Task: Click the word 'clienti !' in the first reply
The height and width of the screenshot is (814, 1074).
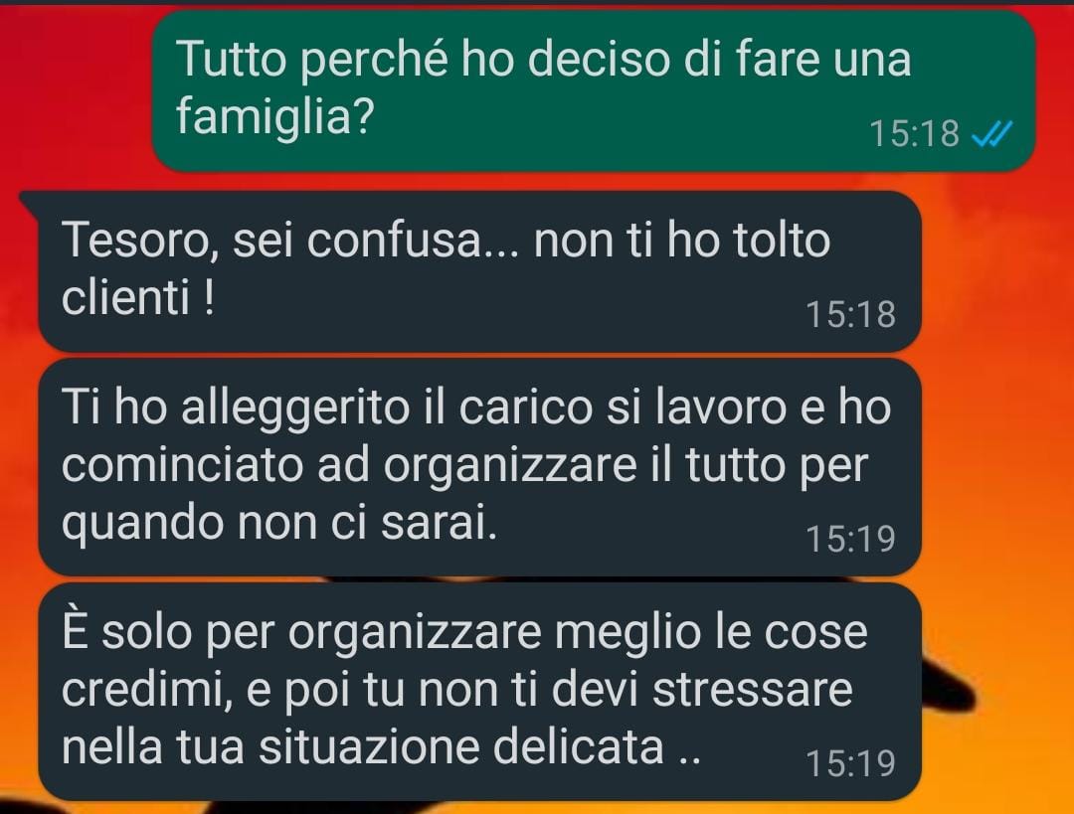Action: click(x=137, y=298)
